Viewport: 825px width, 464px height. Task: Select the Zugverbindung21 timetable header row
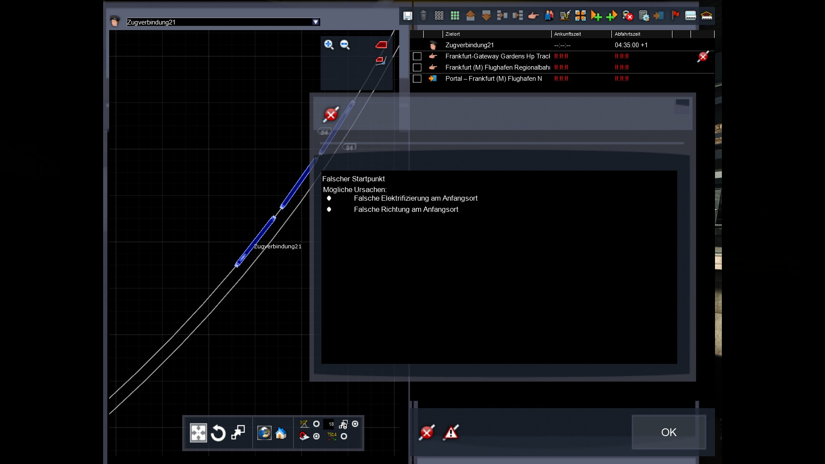click(x=469, y=45)
